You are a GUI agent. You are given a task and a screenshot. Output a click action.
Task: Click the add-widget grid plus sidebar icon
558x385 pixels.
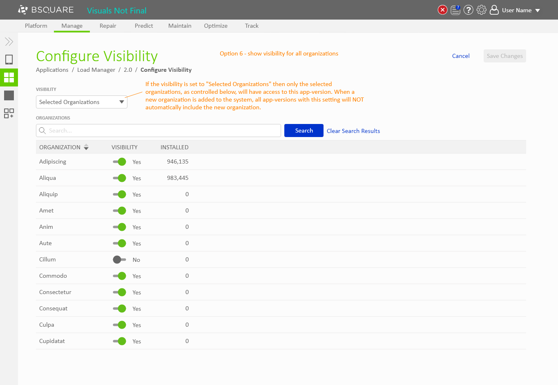click(x=9, y=113)
